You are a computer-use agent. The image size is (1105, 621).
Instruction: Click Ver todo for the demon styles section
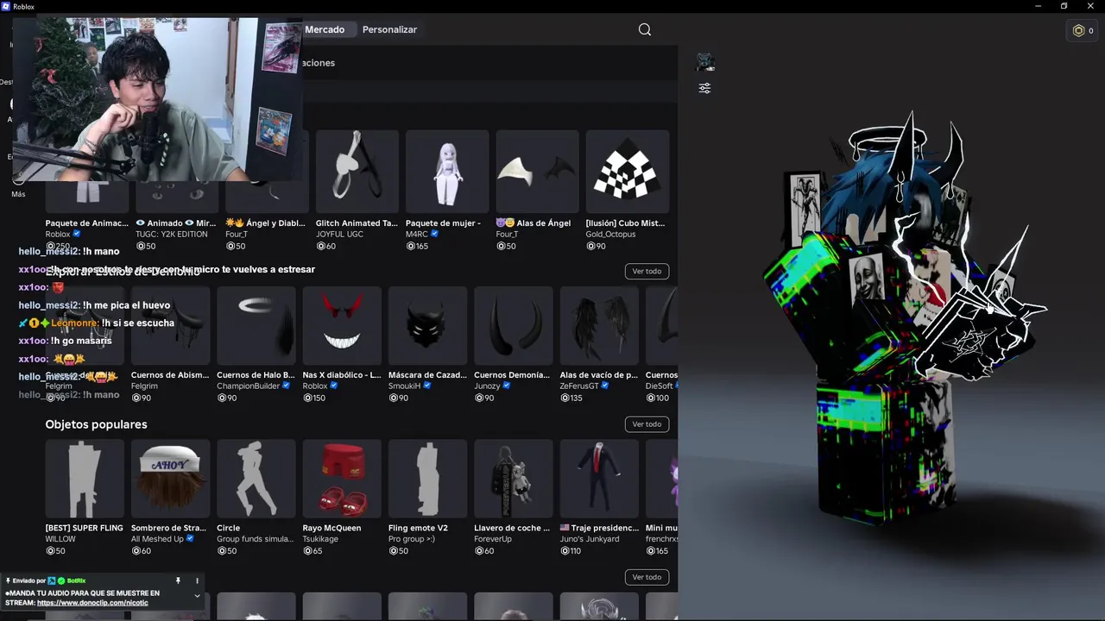coord(647,271)
